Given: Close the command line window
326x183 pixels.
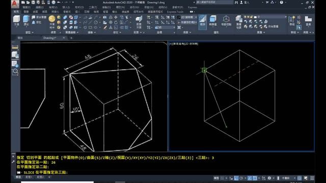Looking at the screenshot, I should click(x=13, y=157).
